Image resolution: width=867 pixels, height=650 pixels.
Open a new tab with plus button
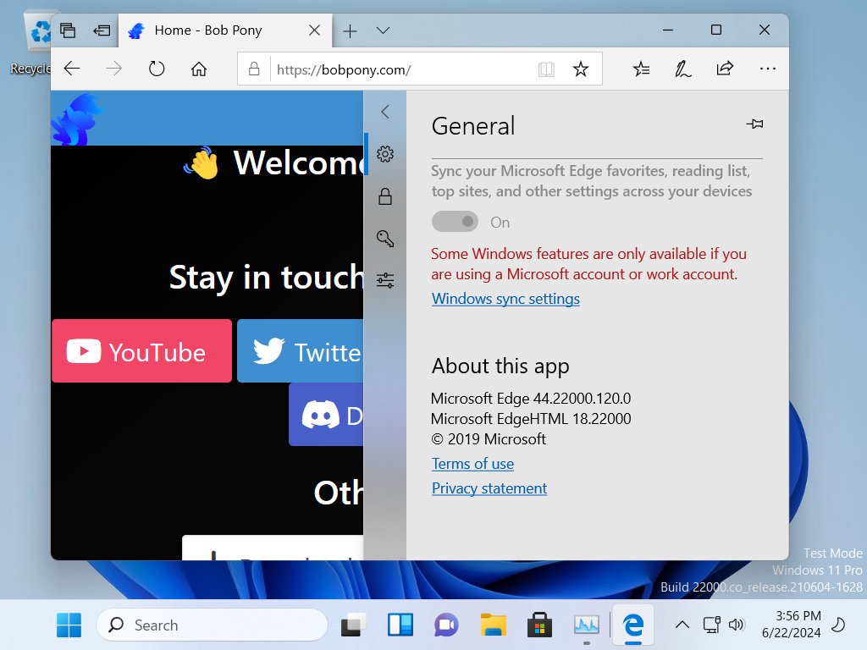coord(350,31)
